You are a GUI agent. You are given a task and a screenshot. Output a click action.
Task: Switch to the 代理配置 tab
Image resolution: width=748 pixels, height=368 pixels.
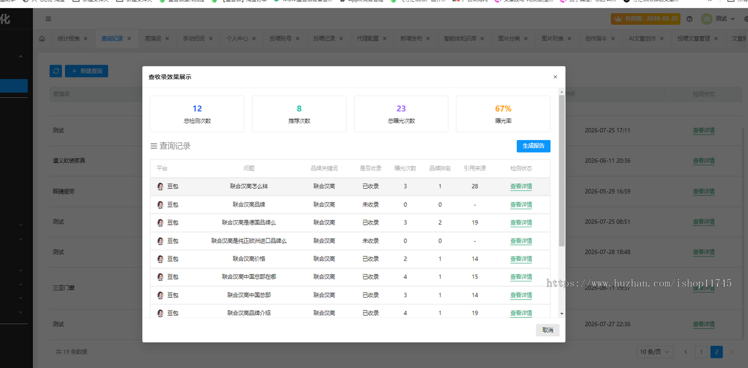point(368,39)
